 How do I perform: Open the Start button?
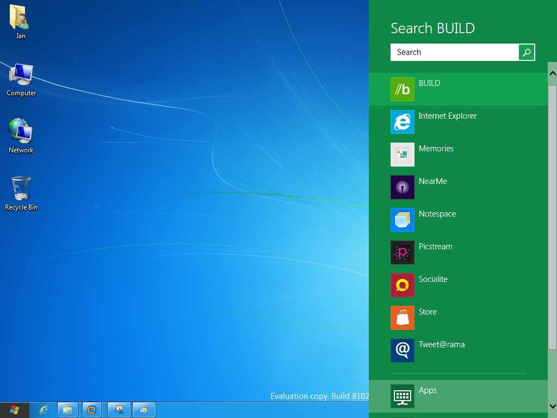tap(14, 410)
